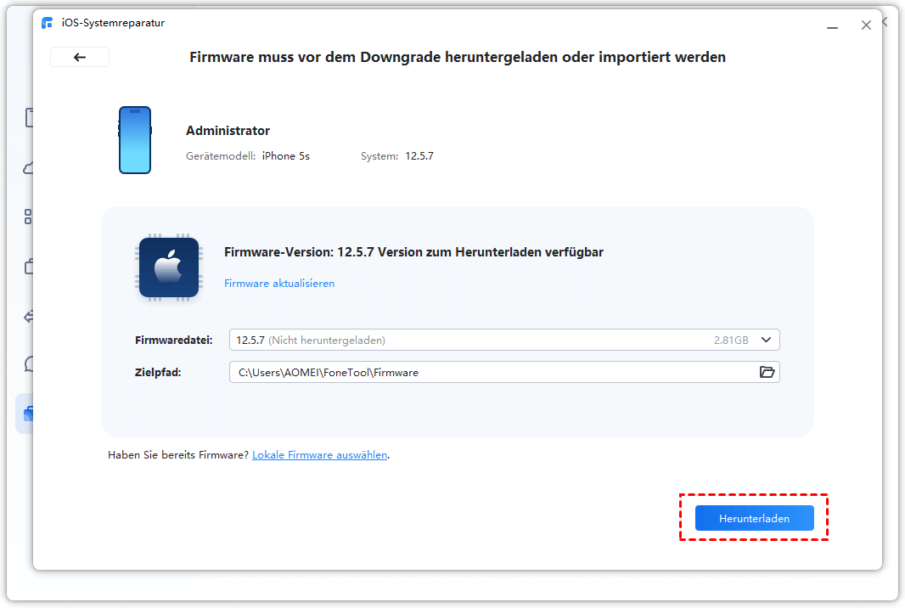Browse for folder in Zielpfad field
Viewport: 905px width, 608px height.
point(767,372)
